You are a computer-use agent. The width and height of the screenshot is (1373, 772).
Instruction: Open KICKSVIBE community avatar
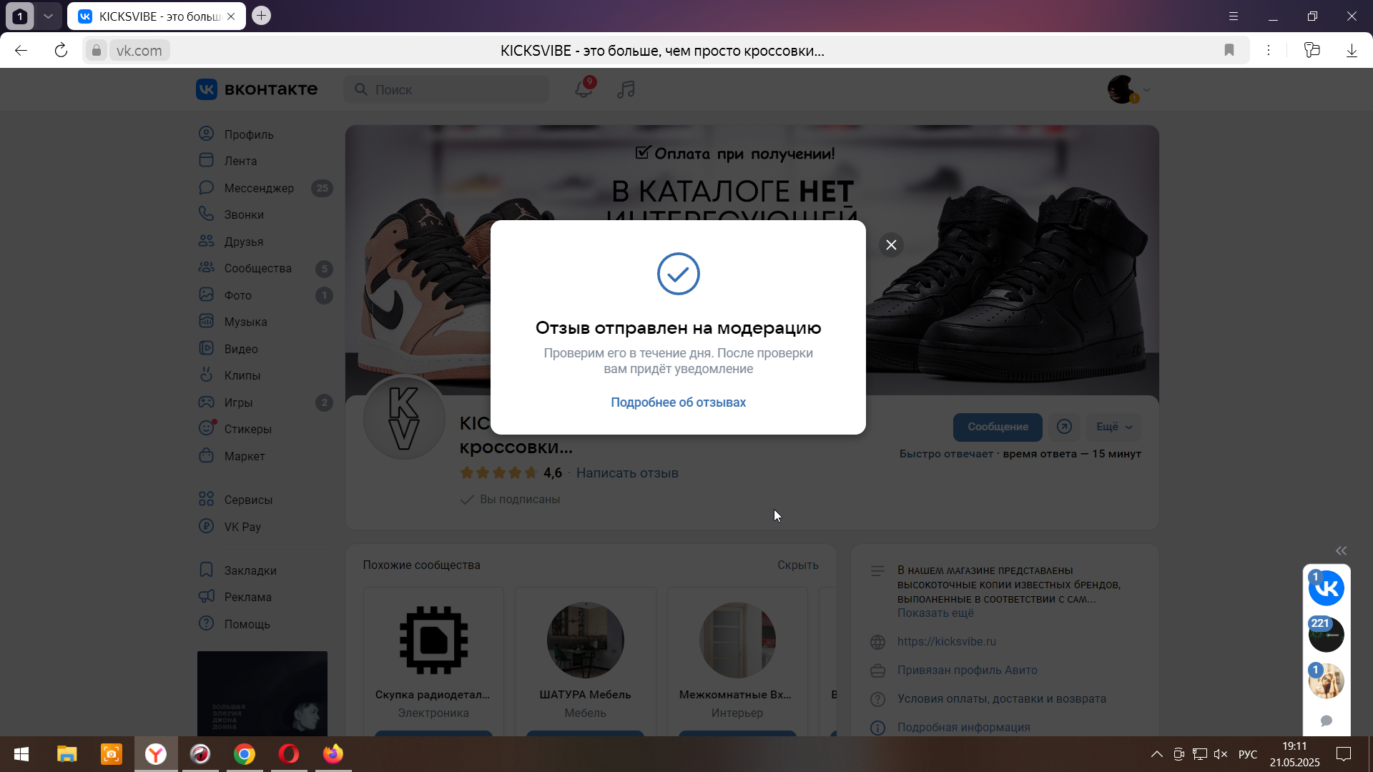click(404, 417)
